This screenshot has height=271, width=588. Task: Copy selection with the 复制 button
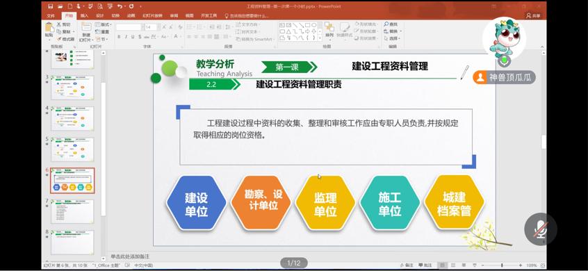[64, 31]
